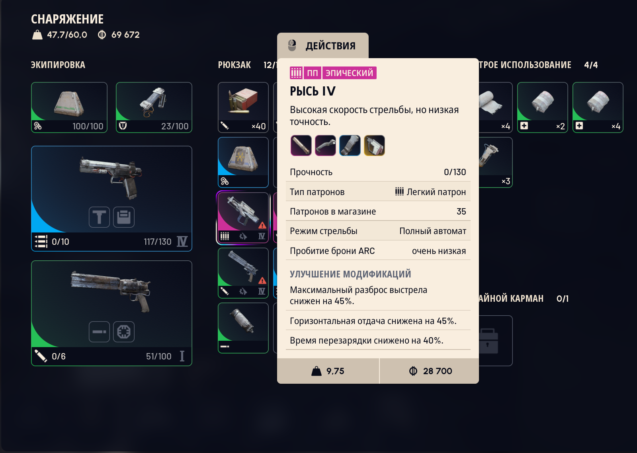This screenshot has height=453, width=637.
Task: Select the Рысь IV SMG in backpack
Action: (243, 217)
